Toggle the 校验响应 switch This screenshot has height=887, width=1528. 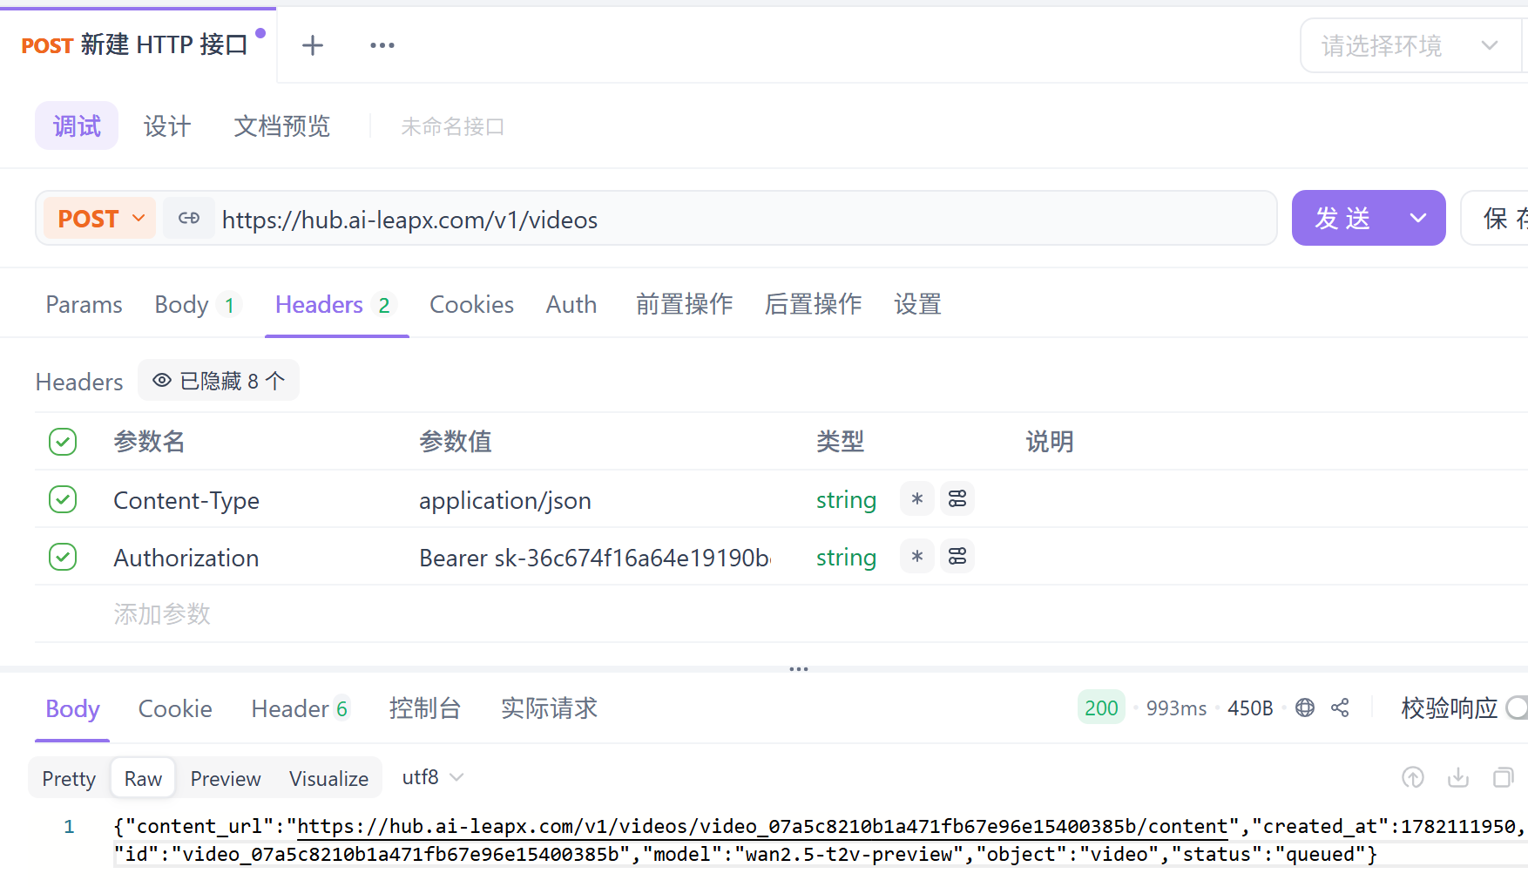[x=1517, y=708]
